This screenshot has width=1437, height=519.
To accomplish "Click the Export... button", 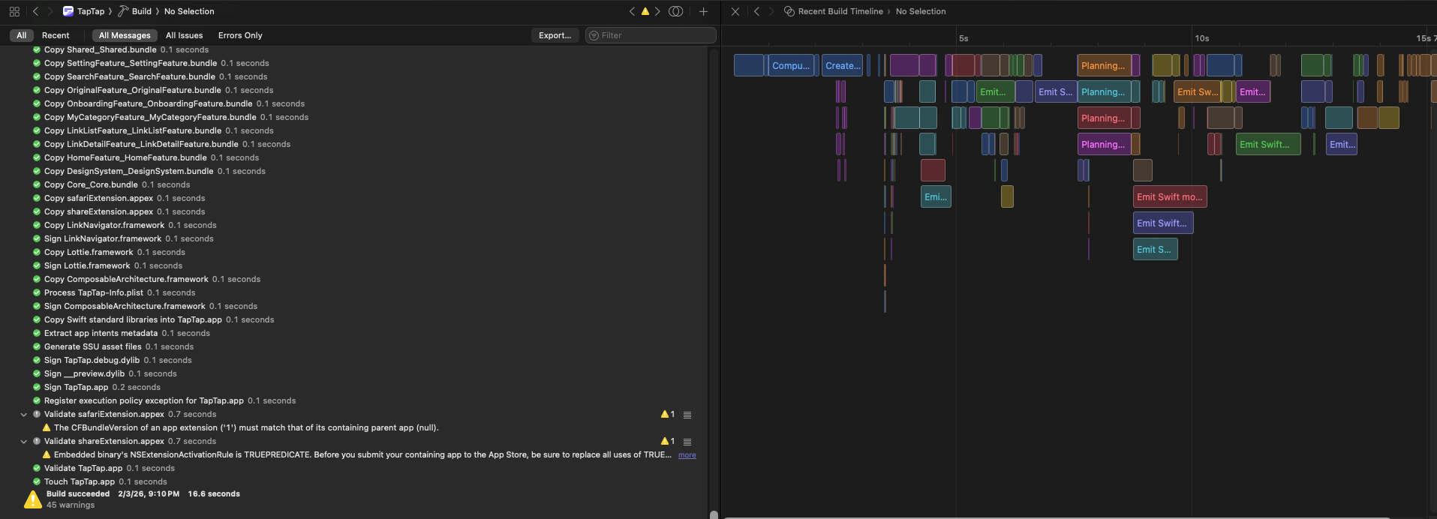I will tap(555, 35).
